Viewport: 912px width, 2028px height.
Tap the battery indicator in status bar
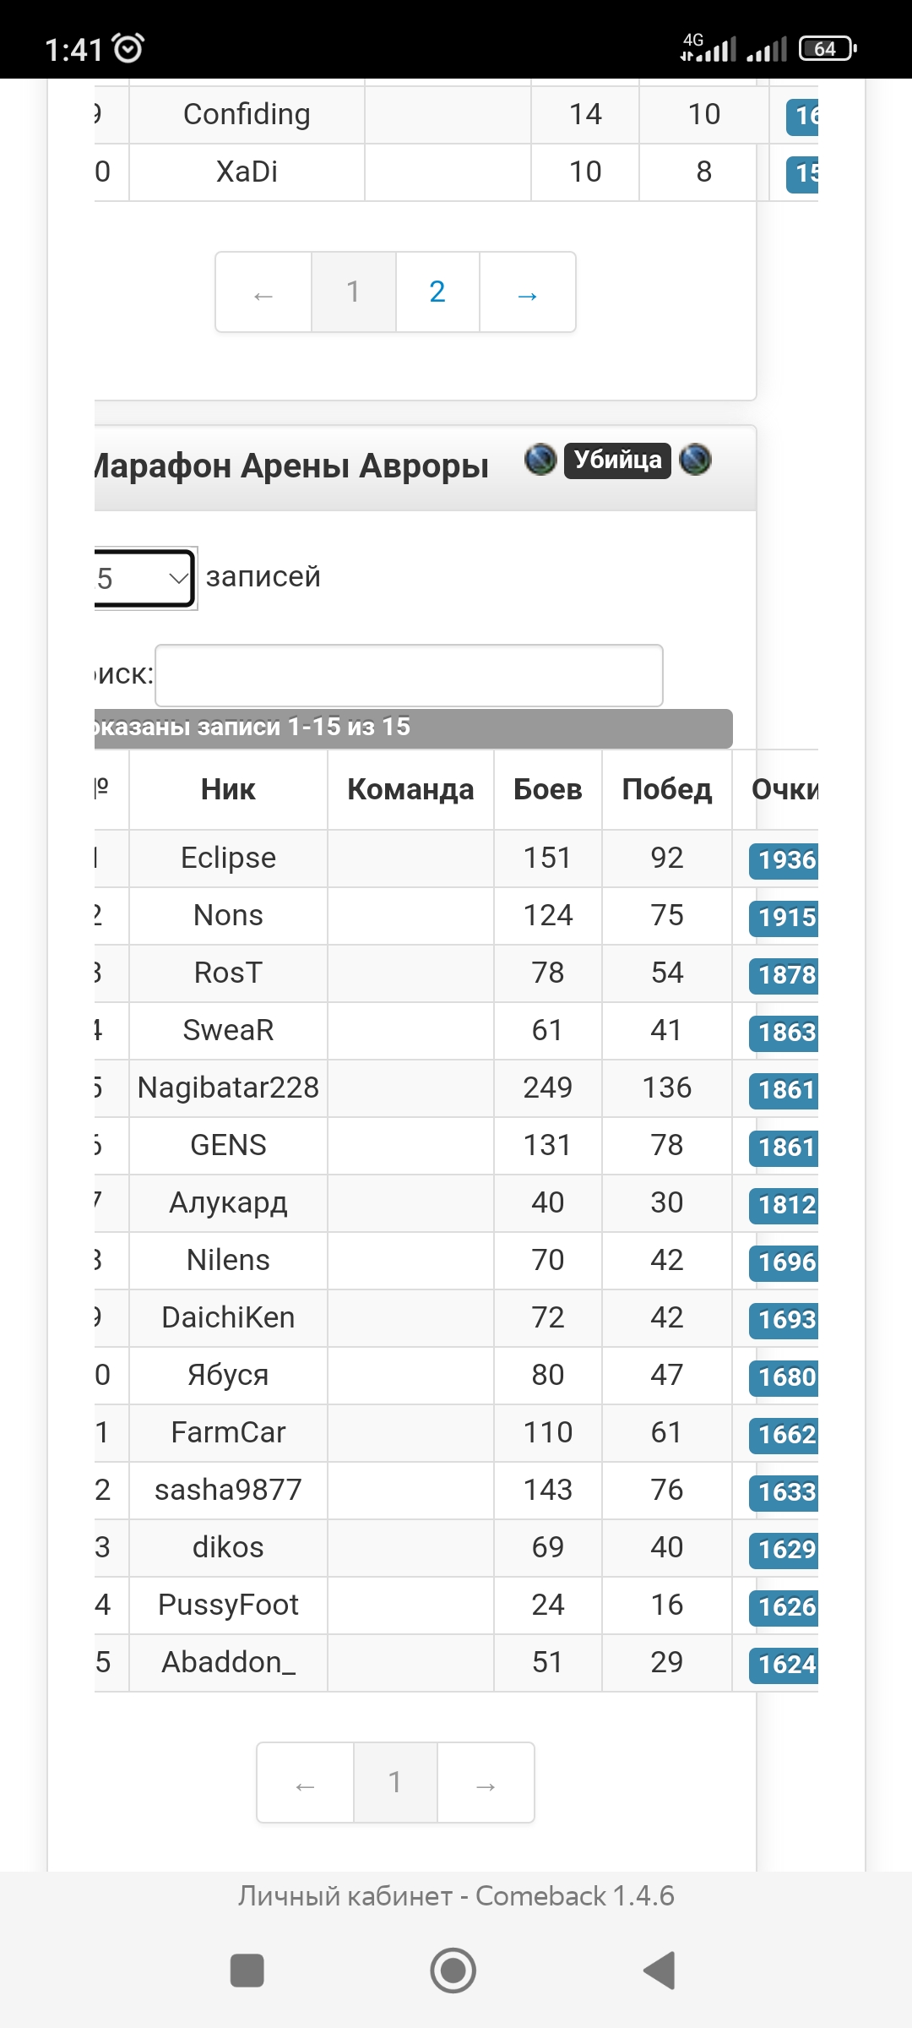click(828, 48)
